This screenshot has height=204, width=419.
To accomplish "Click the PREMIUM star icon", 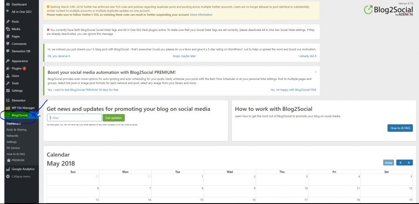I will [8, 160].
